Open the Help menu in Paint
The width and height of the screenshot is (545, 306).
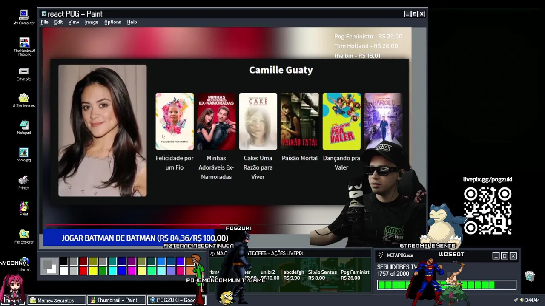point(132,22)
